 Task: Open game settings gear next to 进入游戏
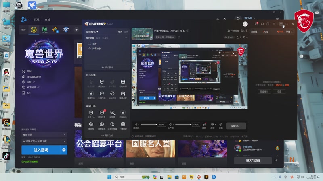64,150
